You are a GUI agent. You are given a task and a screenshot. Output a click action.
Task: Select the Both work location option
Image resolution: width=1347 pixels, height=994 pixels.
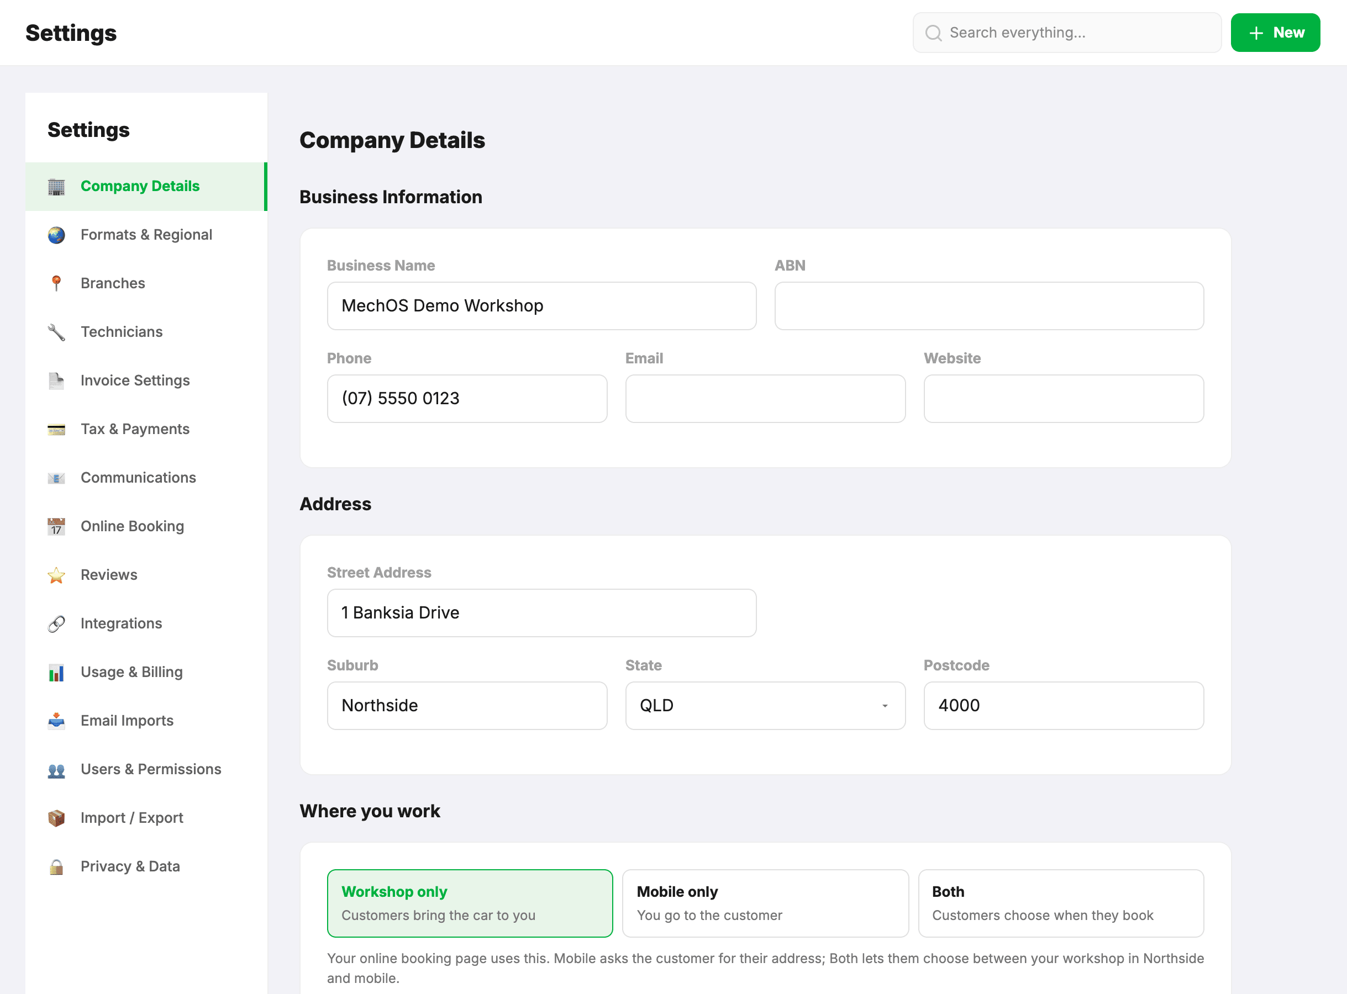tap(1060, 903)
